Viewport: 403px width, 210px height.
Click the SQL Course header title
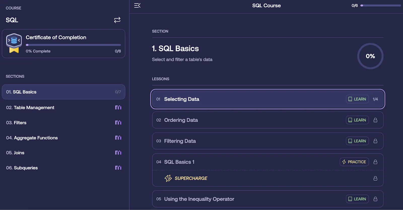click(266, 6)
